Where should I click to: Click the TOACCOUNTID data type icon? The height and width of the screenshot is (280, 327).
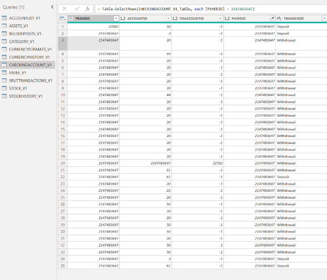click(x=175, y=19)
